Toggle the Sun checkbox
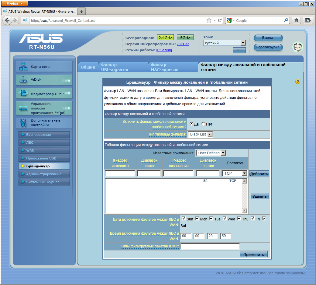 [184, 218]
